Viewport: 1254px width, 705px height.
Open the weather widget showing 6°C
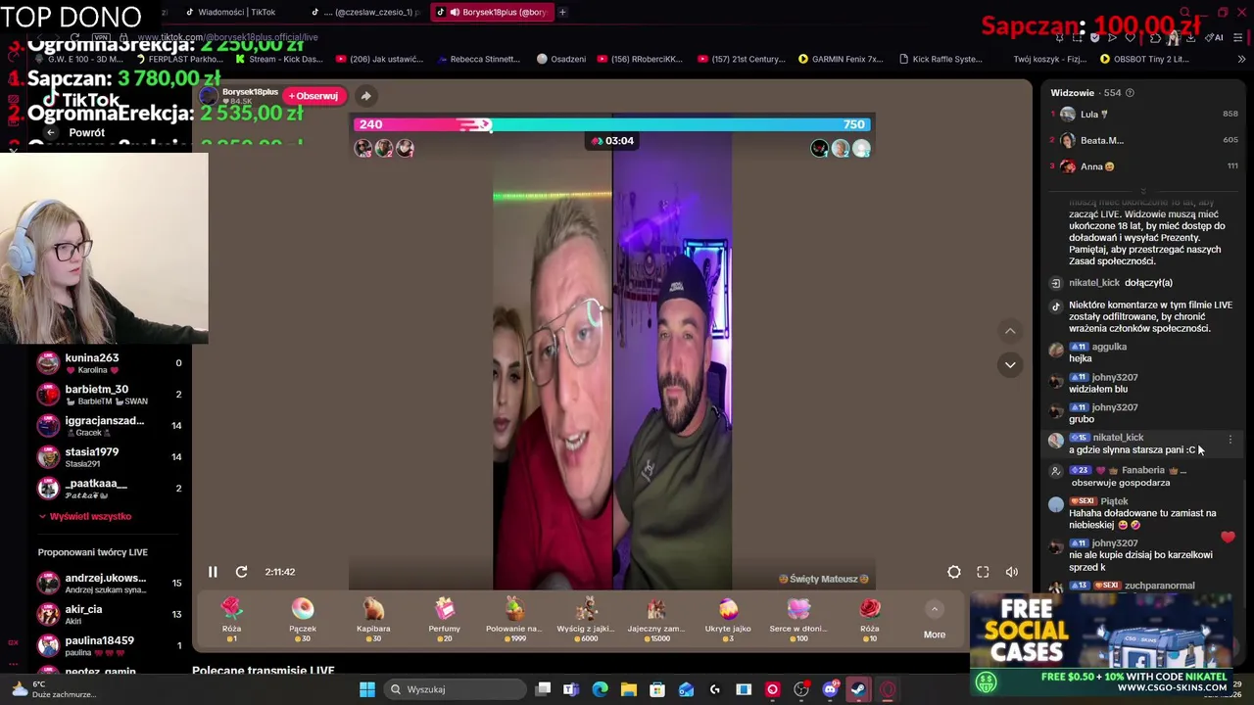tap(54, 689)
